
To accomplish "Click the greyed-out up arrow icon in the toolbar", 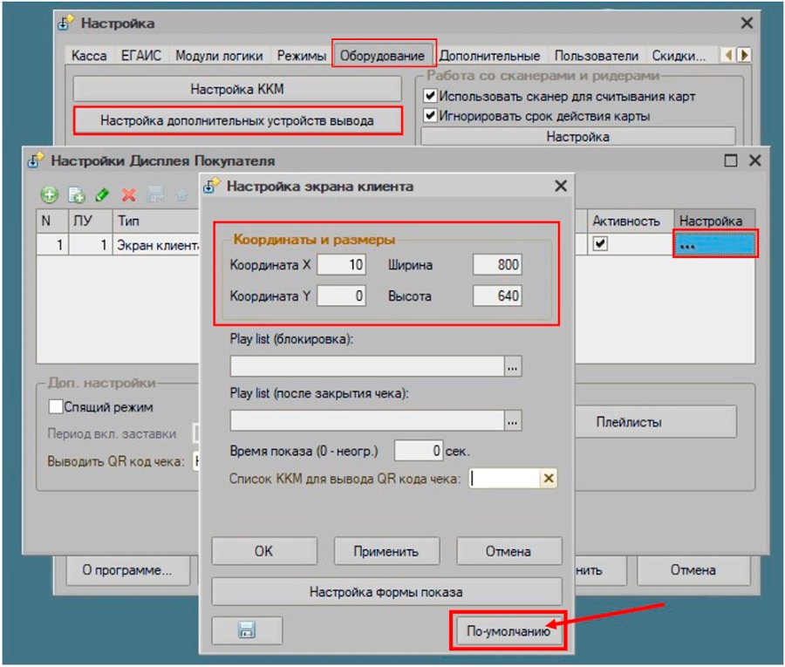I will point(181,195).
